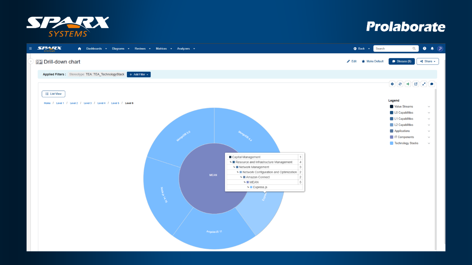Expand chart to fullscreen
The width and height of the screenshot is (472, 265).
[x=424, y=84]
